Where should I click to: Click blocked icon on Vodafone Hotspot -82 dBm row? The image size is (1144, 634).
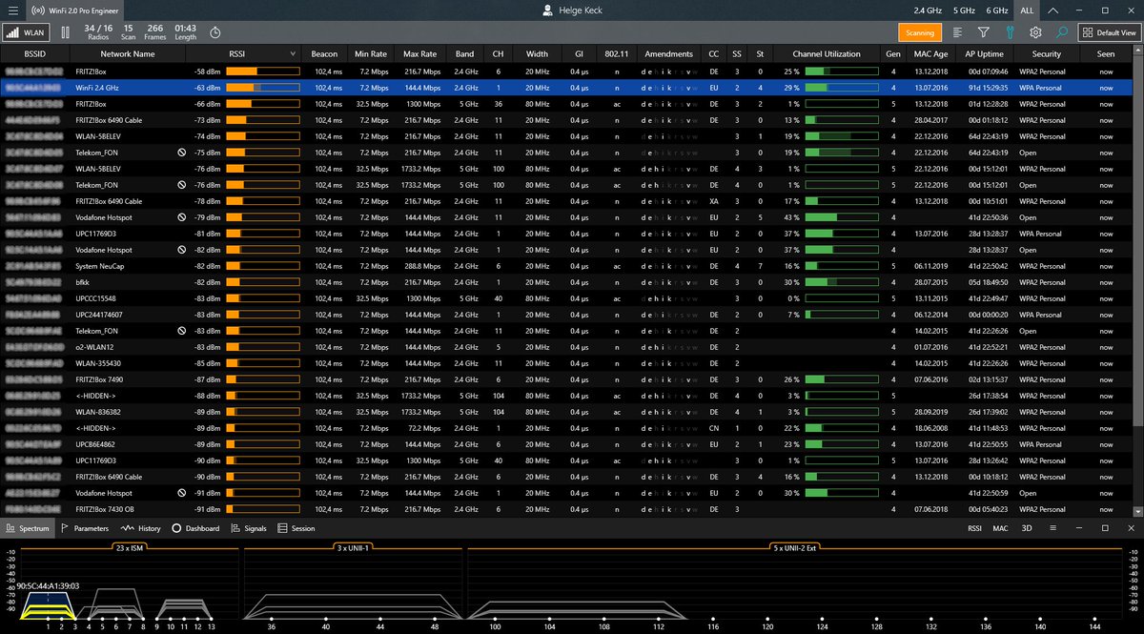click(x=182, y=250)
